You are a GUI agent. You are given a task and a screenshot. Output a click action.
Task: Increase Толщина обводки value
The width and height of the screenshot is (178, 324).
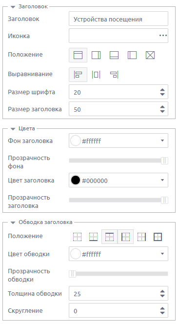[x=162, y=291]
